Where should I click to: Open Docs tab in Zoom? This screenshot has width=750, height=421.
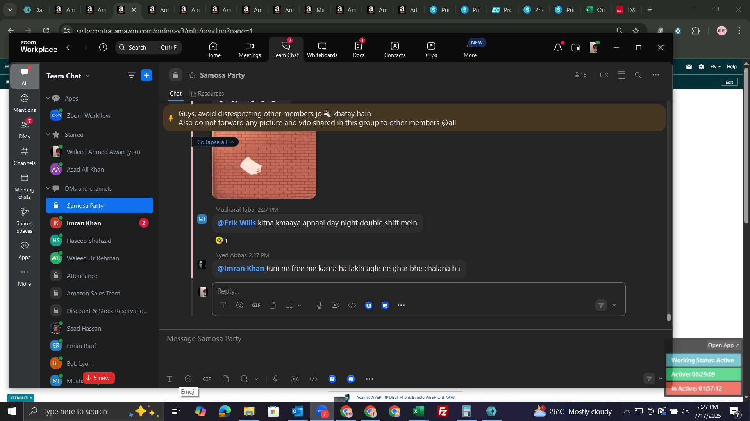pos(358,50)
